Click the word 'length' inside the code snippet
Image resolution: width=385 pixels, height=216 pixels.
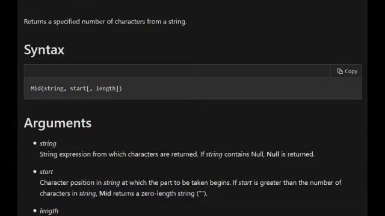pos(106,88)
